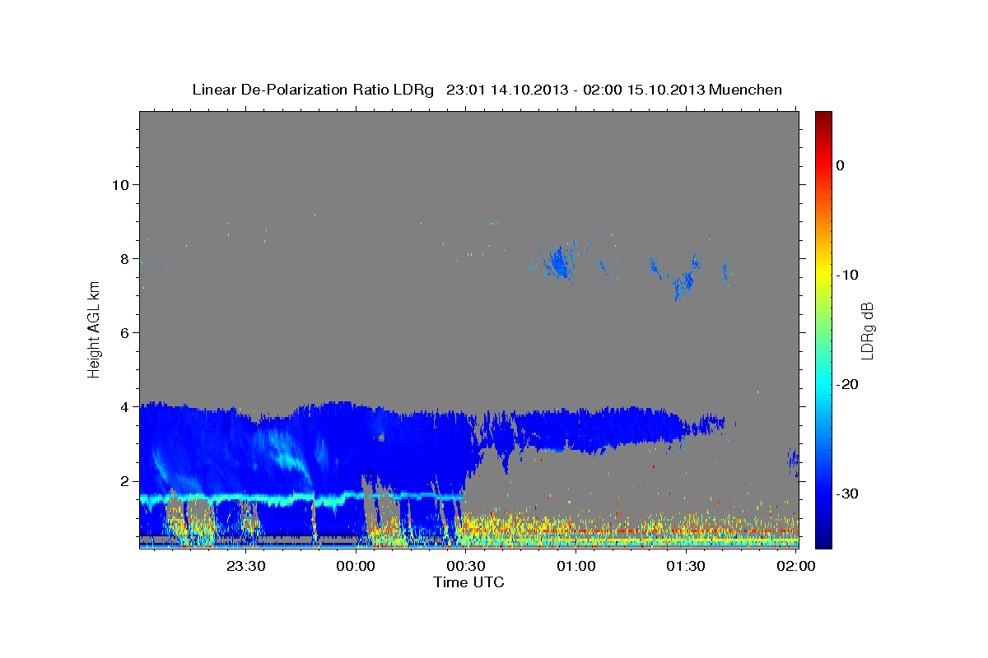This screenshot has width=988, height=658.
Task: Click the colorbar value '-20'
Action: pyautogui.click(x=847, y=384)
